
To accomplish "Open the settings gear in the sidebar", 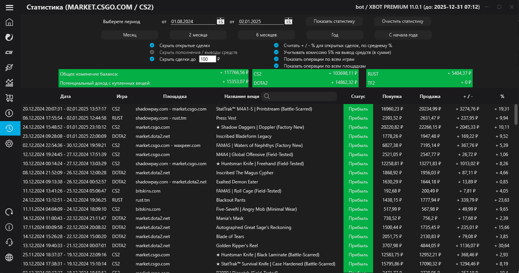I will click(9, 144).
